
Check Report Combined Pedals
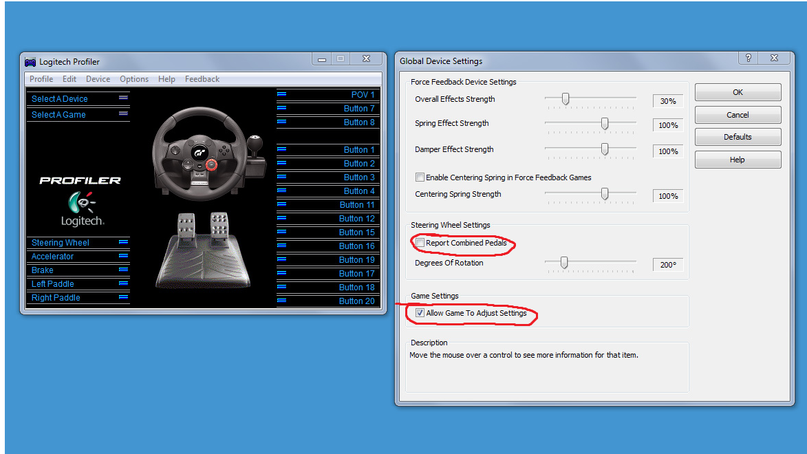pyautogui.click(x=420, y=242)
